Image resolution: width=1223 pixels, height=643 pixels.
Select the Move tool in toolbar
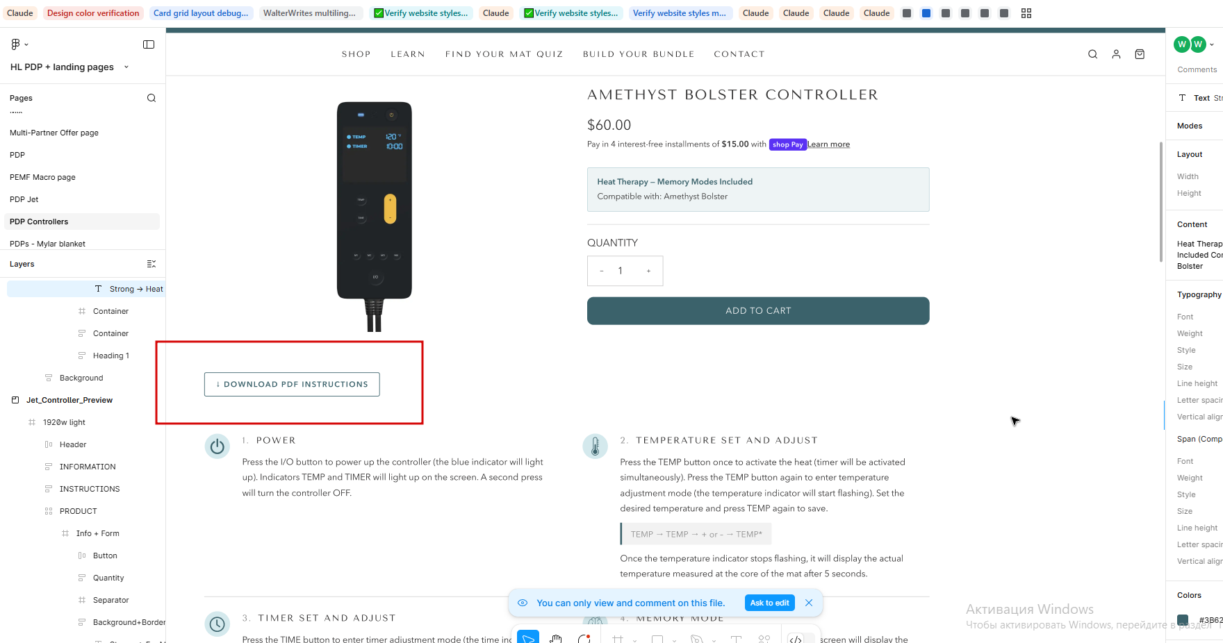pos(528,638)
